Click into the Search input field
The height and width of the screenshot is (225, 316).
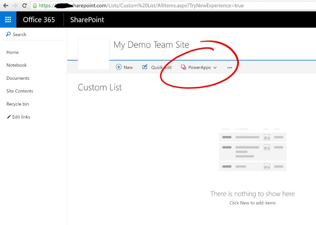point(33,34)
